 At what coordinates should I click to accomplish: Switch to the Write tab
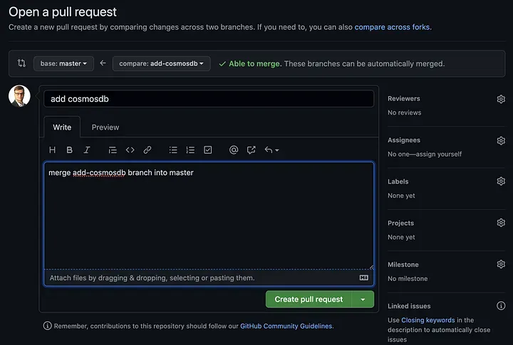(x=62, y=127)
